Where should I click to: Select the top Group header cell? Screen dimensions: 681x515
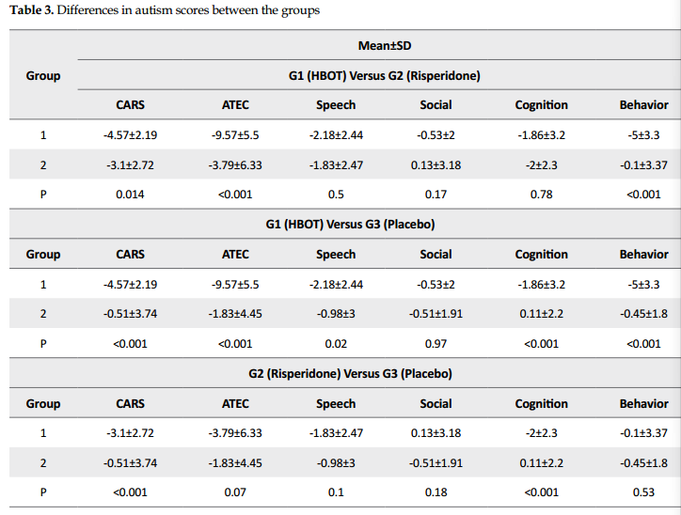click(x=43, y=75)
